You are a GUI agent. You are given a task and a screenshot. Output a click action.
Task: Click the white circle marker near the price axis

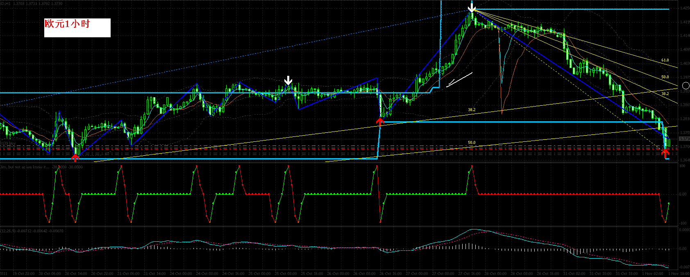pos(686,86)
